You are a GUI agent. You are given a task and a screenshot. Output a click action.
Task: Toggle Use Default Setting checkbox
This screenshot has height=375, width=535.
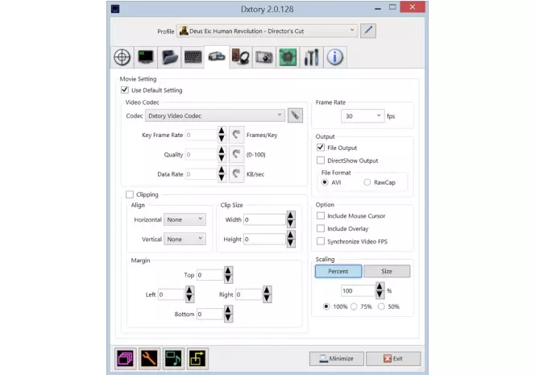125,90
